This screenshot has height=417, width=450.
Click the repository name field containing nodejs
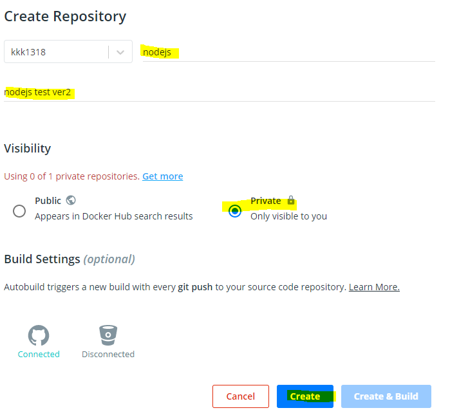(288, 52)
